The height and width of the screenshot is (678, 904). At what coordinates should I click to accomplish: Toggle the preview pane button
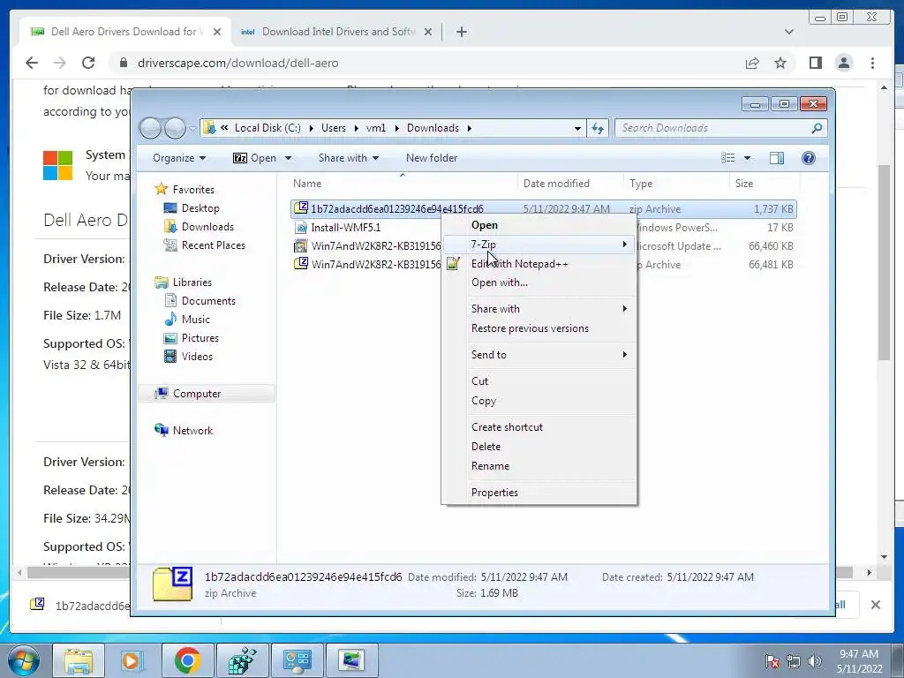(777, 158)
